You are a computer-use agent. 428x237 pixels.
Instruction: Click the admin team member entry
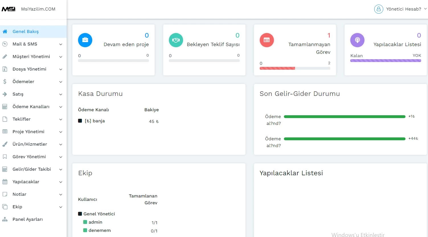pyautogui.click(x=95, y=222)
